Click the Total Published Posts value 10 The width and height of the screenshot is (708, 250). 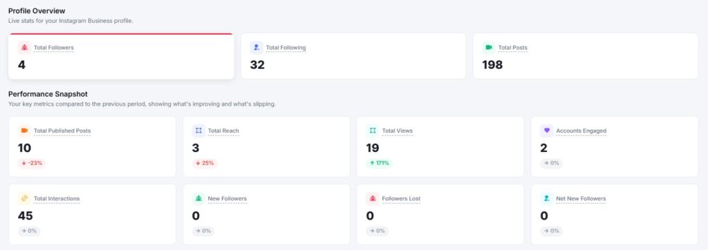click(25, 148)
